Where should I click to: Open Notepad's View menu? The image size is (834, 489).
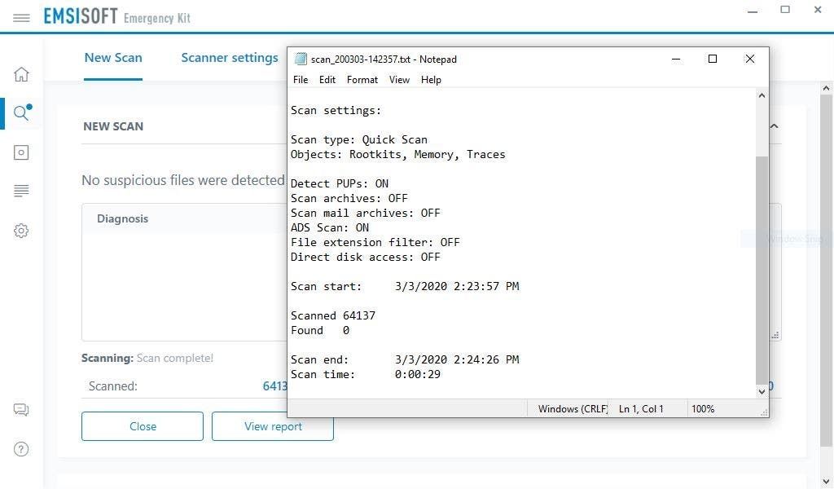(x=399, y=80)
